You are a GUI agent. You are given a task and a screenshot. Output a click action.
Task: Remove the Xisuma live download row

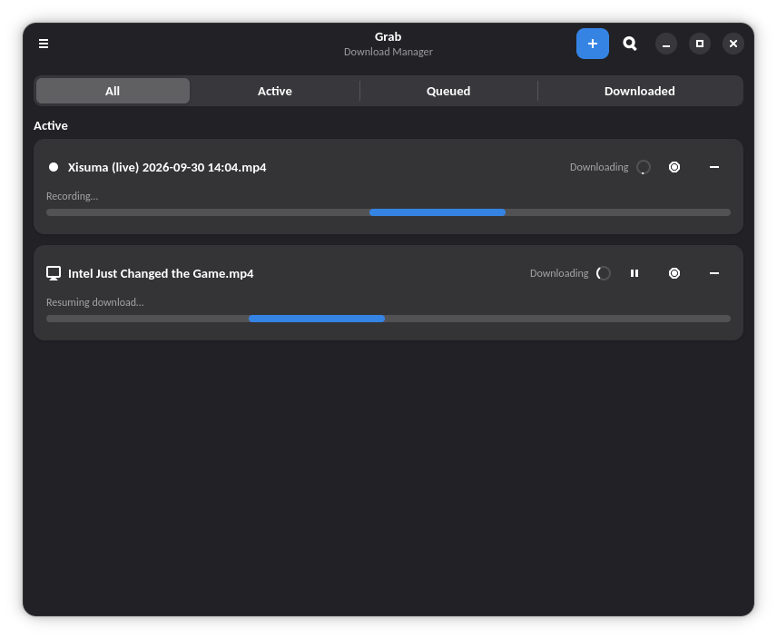(714, 167)
